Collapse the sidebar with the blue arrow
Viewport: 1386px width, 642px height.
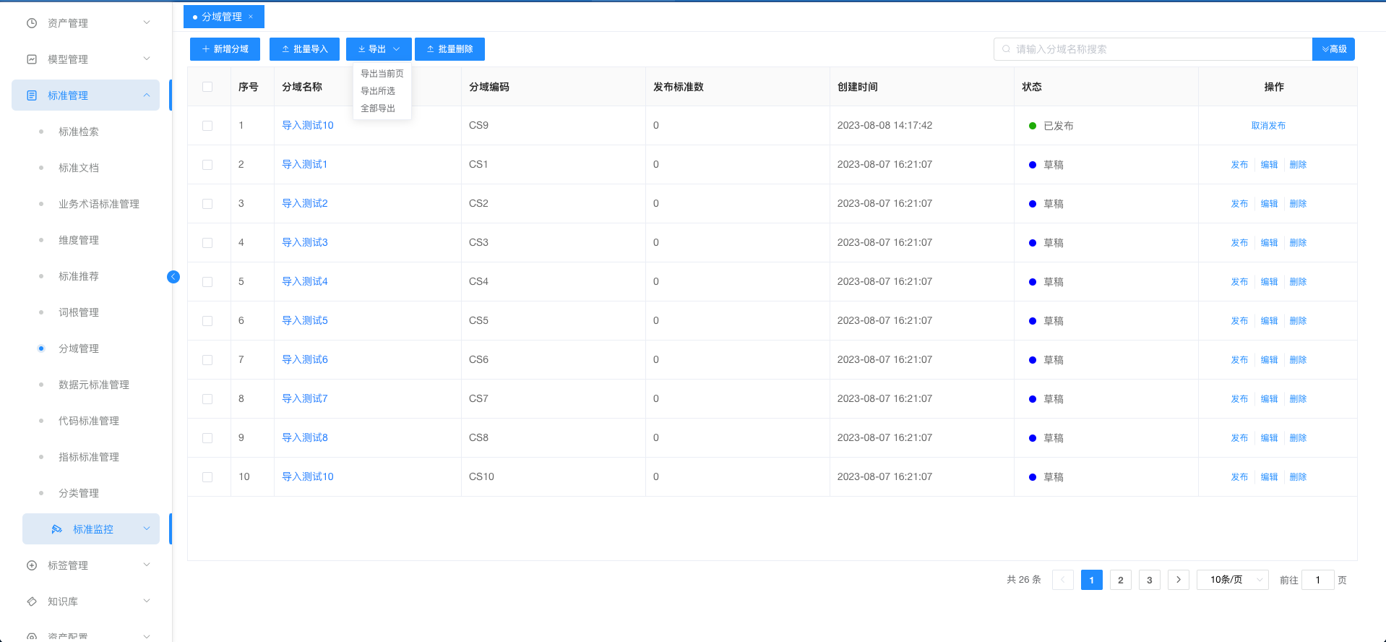click(173, 276)
